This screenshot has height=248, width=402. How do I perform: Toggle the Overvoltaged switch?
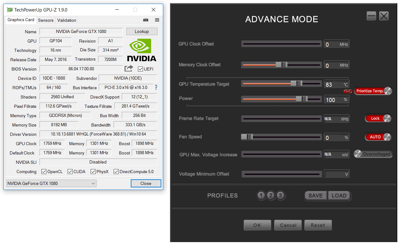coord(373,154)
